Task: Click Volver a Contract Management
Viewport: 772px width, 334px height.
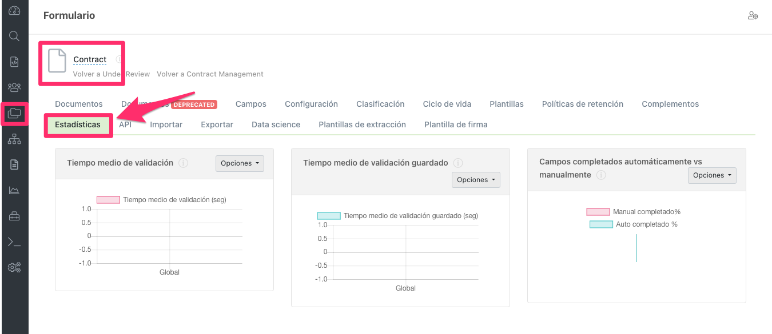Action: point(210,74)
